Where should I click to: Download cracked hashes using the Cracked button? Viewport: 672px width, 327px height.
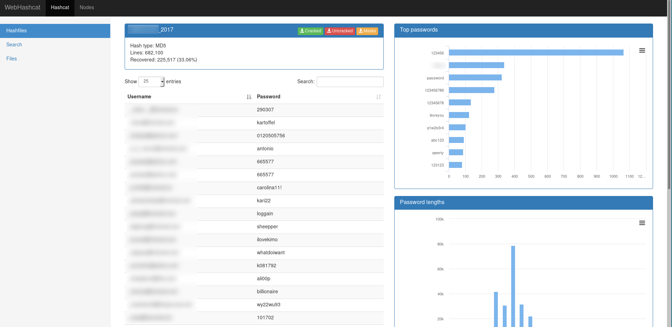[x=310, y=31]
